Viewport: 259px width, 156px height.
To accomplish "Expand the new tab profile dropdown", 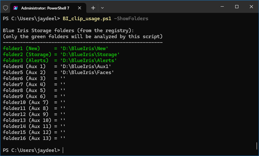I will point(102,8).
